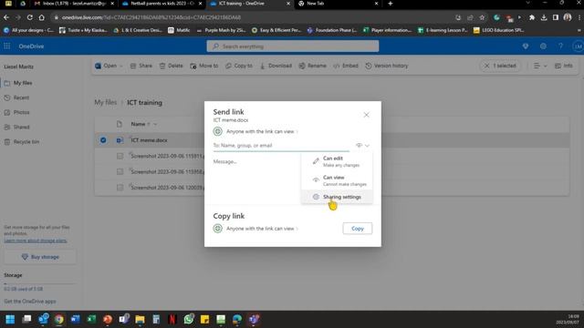Switch to the Netball parents vs kids tab

coord(163,4)
